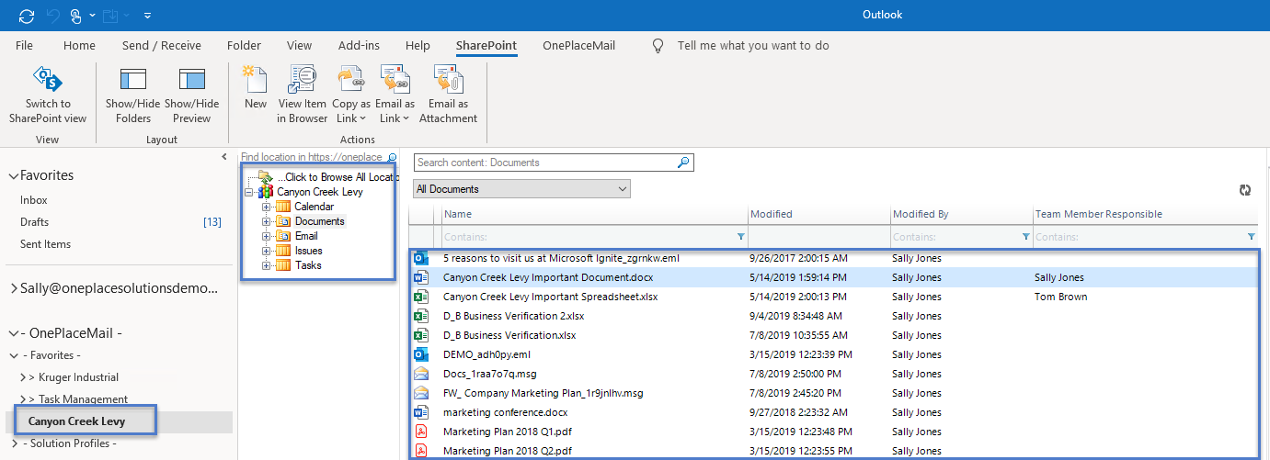This screenshot has width=1270, height=460.
Task: Click the Name column filter icon
Action: point(741,237)
